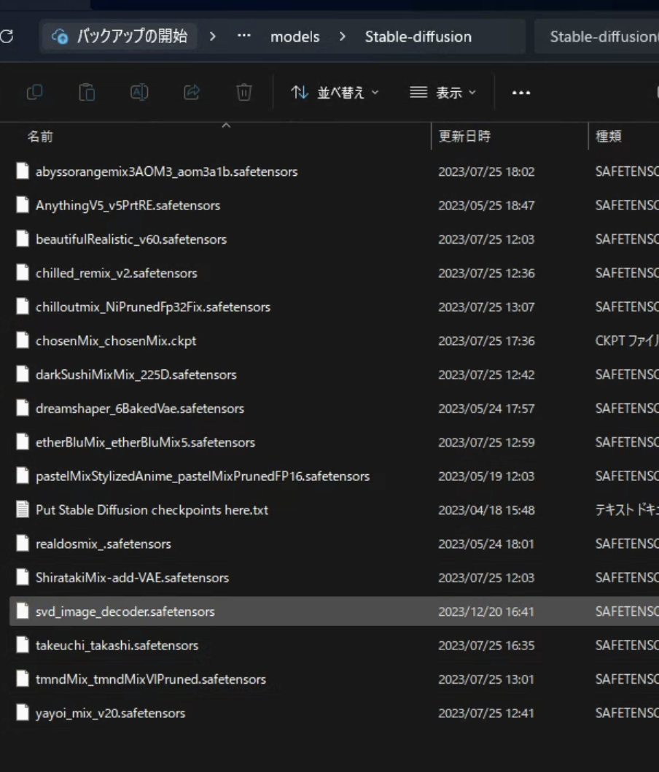Image resolution: width=659 pixels, height=772 pixels.
Task: Open the 表示 view dropdown
Action: tap(442, 93)
